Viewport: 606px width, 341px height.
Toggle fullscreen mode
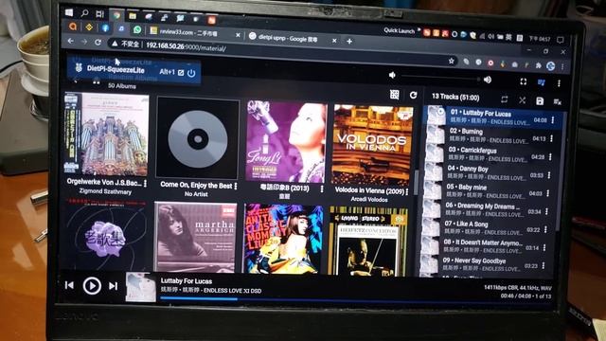[x=524, y=81]
